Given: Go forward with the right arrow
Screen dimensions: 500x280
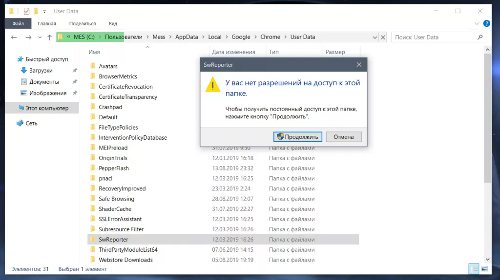Looking at the screenshot, I should [x=28, y=37].
